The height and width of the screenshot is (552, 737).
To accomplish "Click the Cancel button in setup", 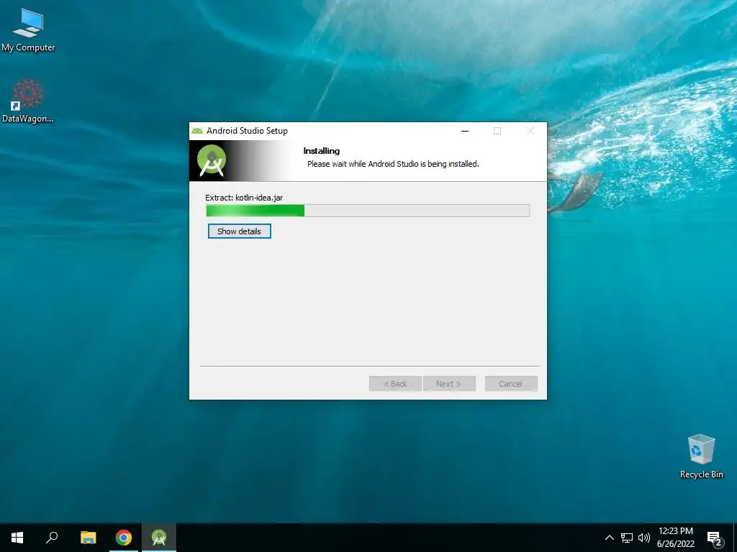I will pyautogui.click(x=511, y=384).
